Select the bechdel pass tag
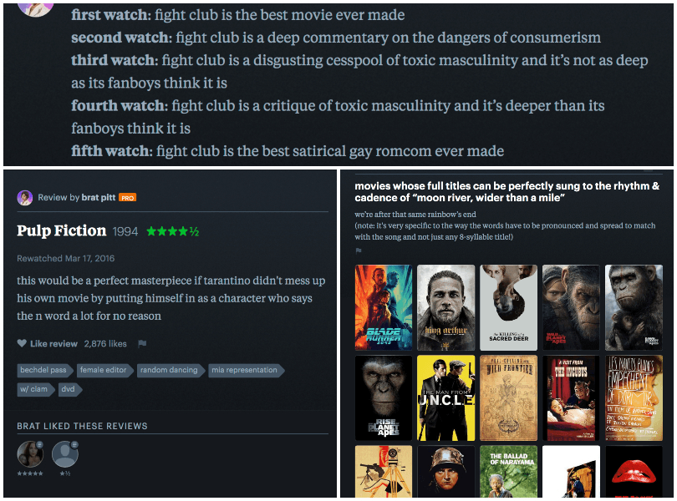677x501 pixels. coord(45,370)
